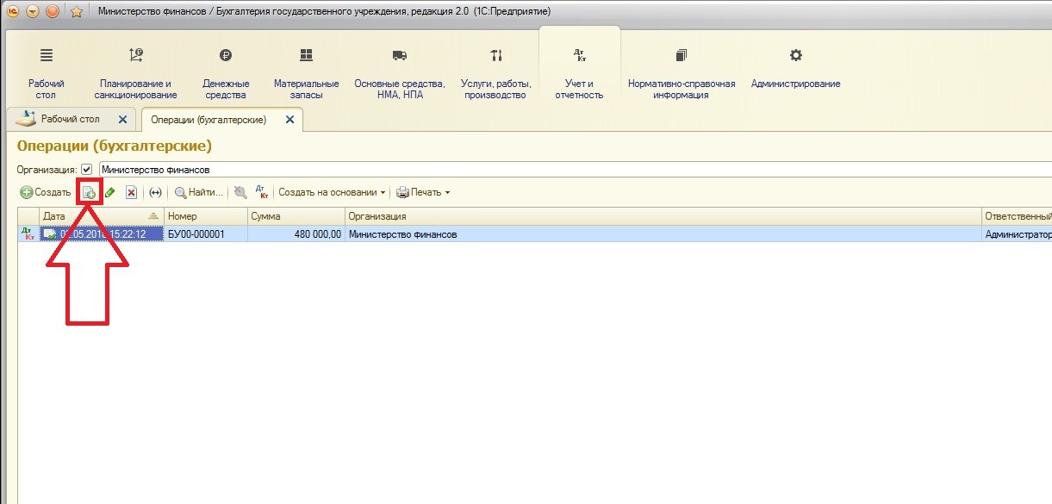Click the cancel search icon
1052x504 pixels.
tap(240, 192)
